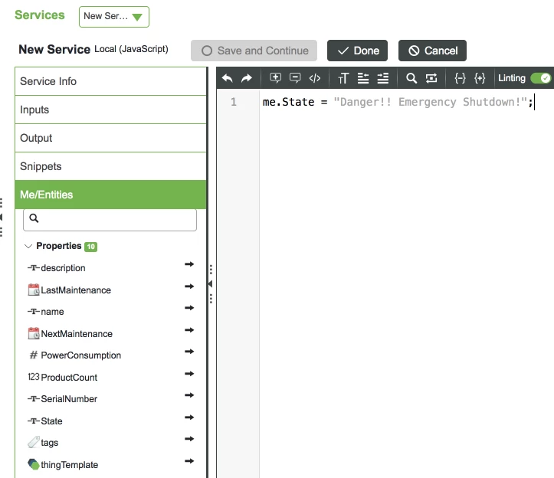The width and height of the screenshot is (554, 478).
Task: Click the code tag icon
Action: (315, 78)
